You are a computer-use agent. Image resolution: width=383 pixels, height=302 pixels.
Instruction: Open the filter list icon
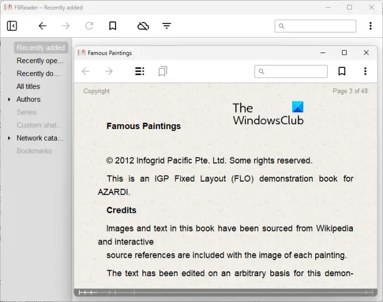(166, 26)
